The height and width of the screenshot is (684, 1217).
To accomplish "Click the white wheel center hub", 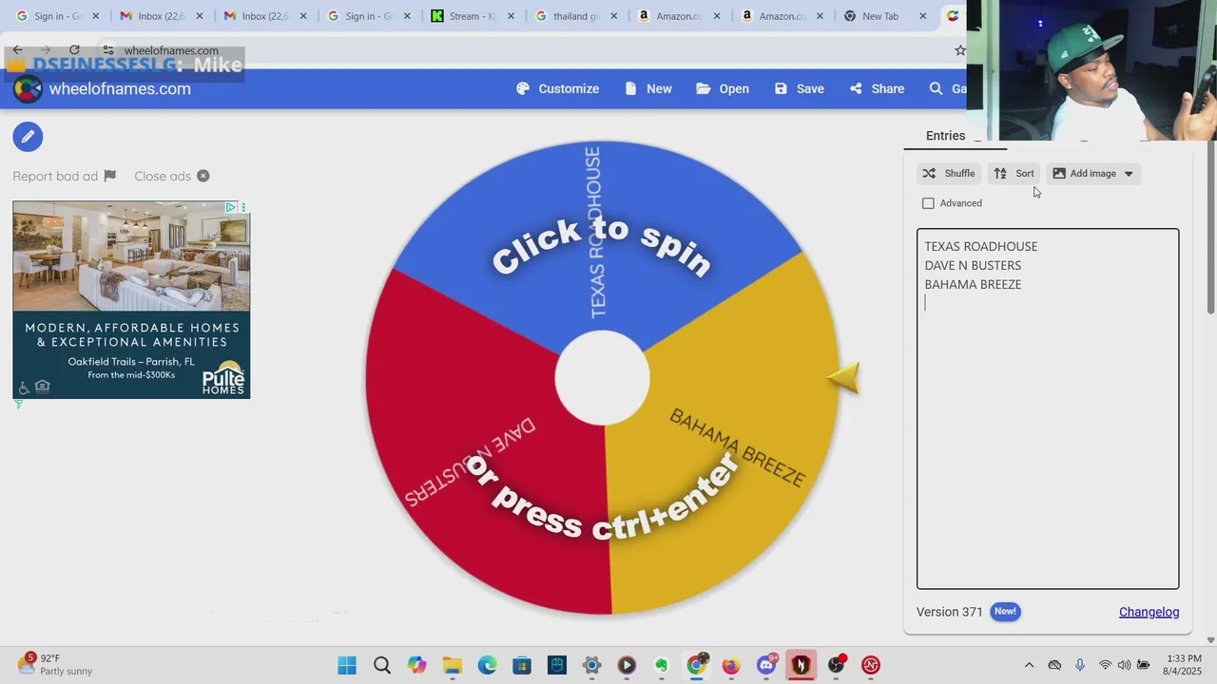I will (x=602, y=378).
